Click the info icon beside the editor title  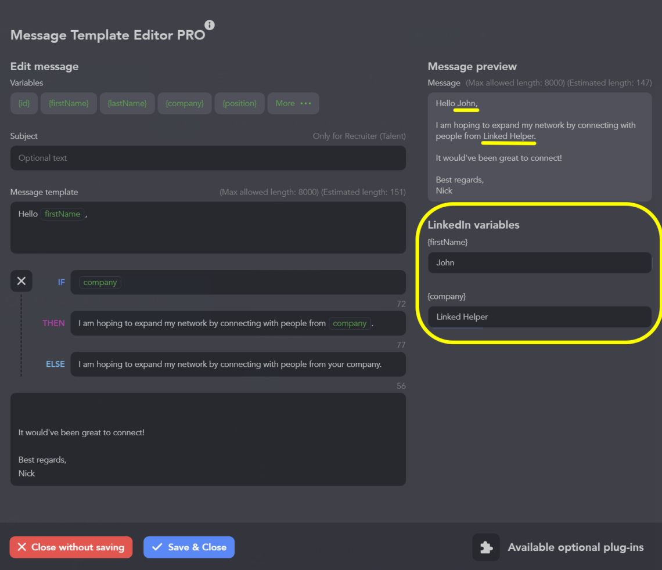pyautogui.click(x=210, y=25)
